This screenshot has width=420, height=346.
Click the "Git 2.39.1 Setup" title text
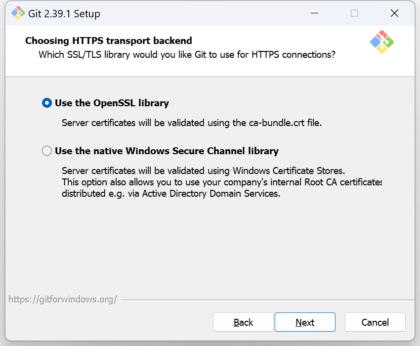click(64, 13)
